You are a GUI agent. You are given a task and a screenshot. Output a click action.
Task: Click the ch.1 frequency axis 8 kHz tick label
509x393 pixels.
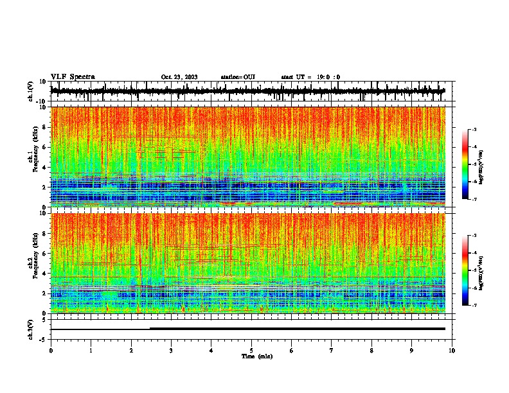(x=44, y=127)
